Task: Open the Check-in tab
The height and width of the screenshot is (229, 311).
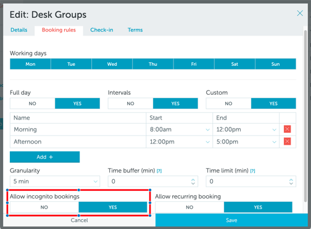Action: 102,30
